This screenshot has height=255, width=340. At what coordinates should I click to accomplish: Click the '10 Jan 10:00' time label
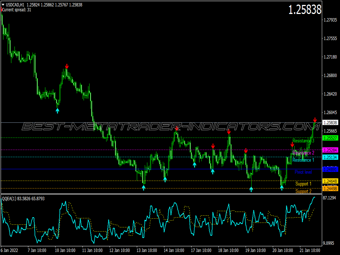65,250
